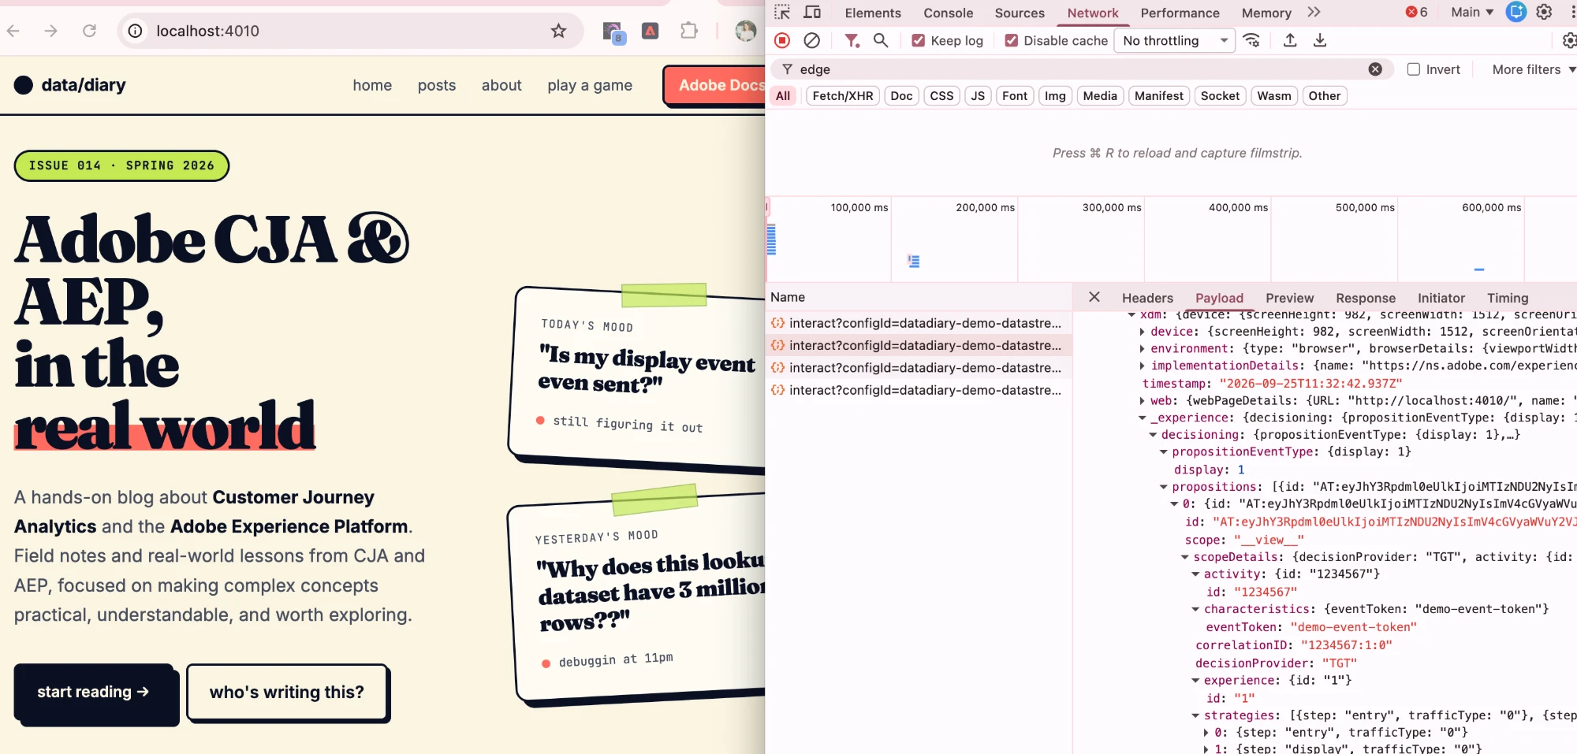1577x754 pixels.
Task: Open the Response tab
Action: point(1366,298)
